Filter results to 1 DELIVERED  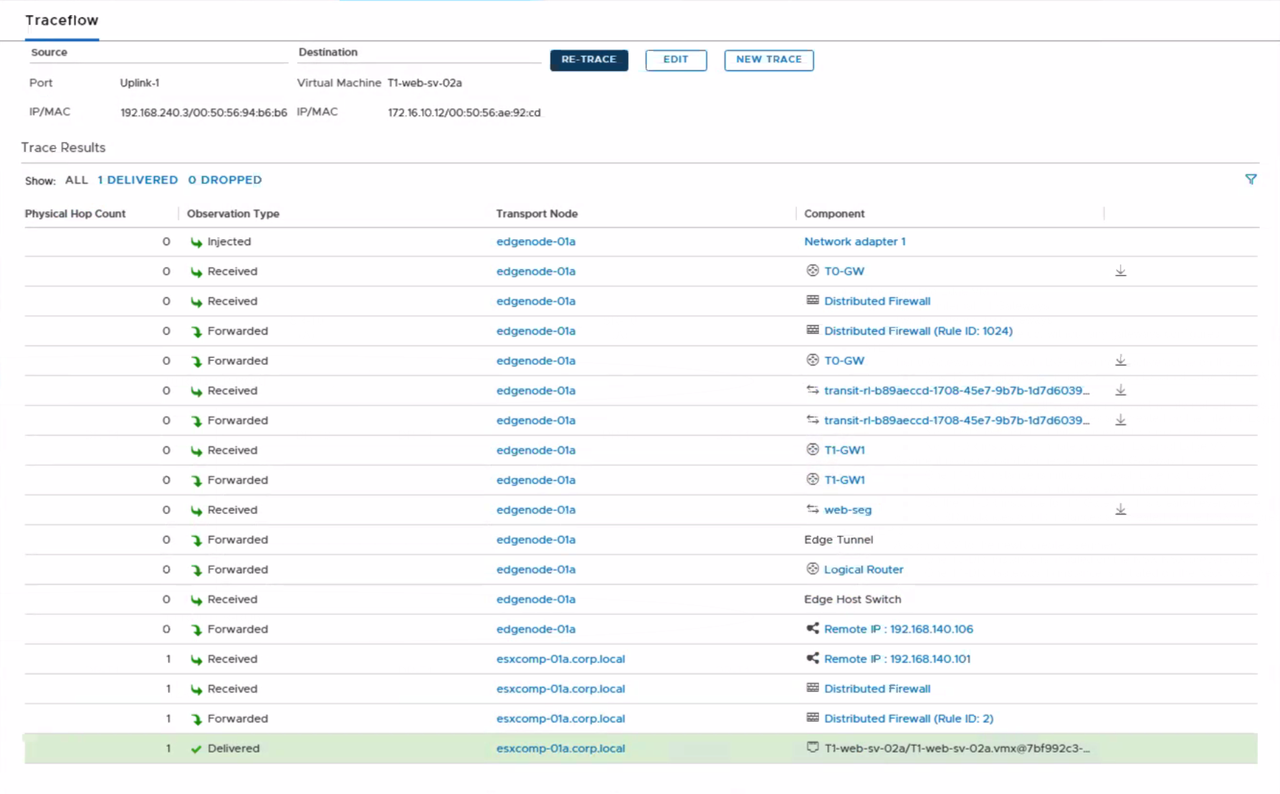point(138,180)
